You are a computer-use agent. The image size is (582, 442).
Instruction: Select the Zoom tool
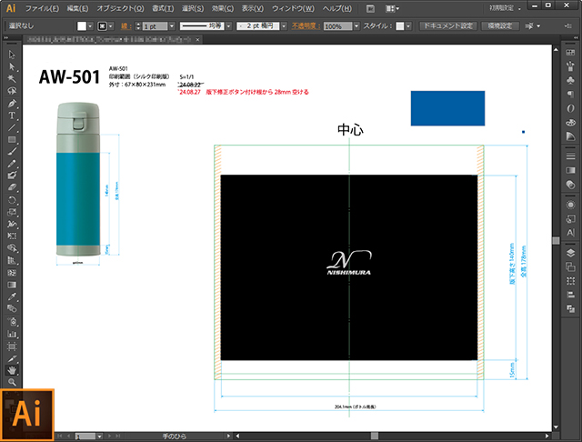[x=12, y=382]
